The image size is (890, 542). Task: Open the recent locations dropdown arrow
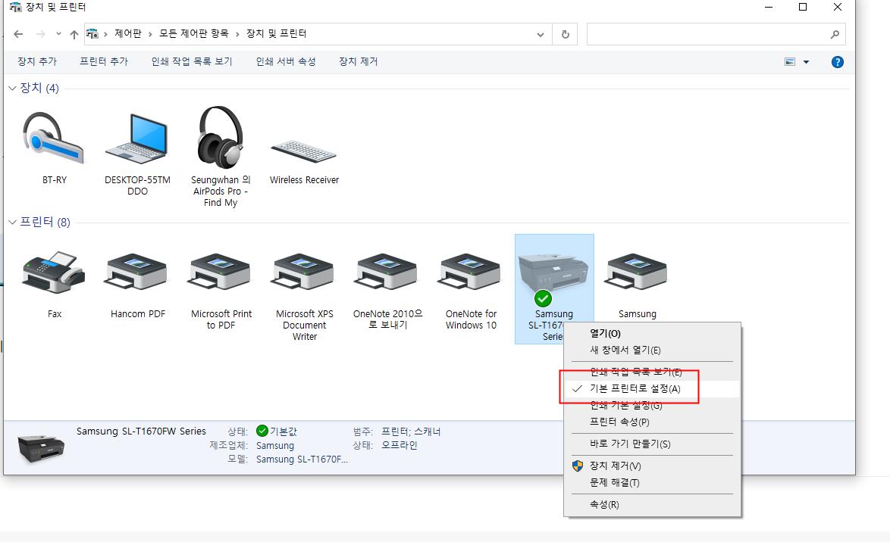[58, 34]
